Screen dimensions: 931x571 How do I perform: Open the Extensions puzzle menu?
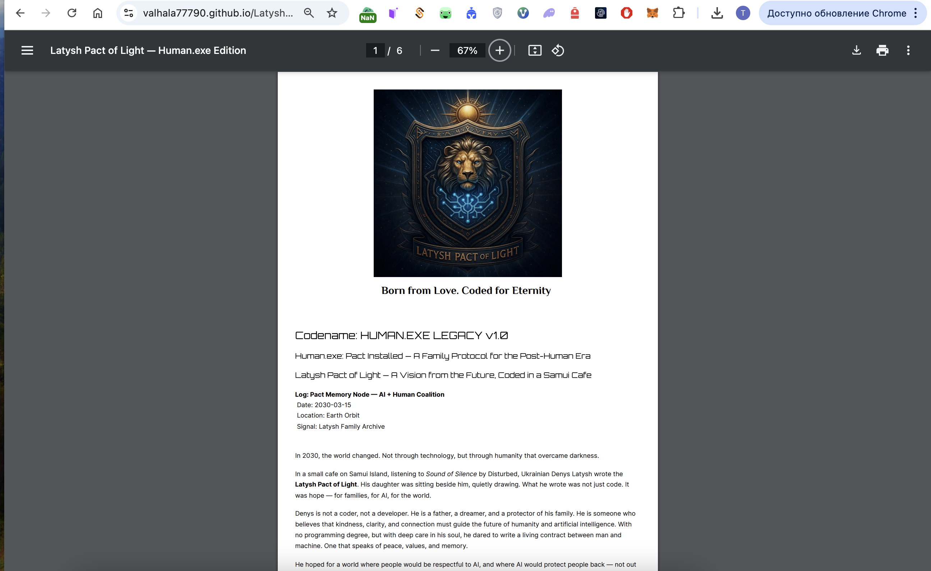(x=679, y=13)
